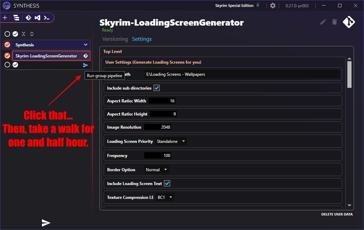Edit the Aspect Ratio: Height value 9
Viewport: 364px width, 230px height.
click(163, 114)
